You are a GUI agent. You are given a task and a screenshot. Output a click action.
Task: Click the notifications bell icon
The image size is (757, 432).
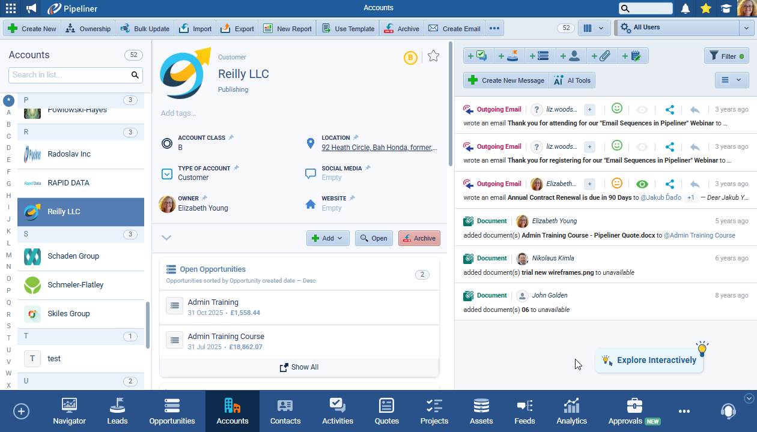click(x=685, y=8)
